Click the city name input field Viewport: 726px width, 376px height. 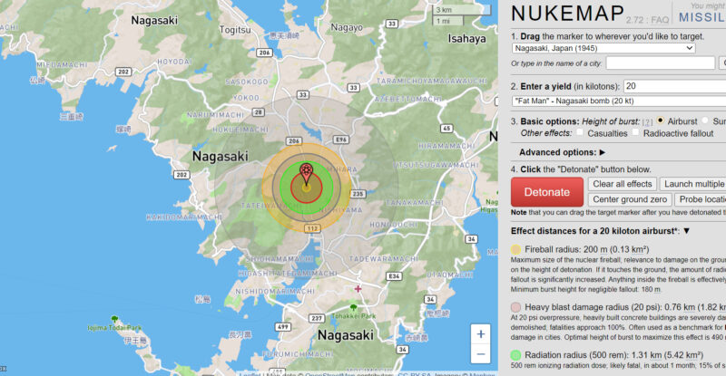click(647, 63)
